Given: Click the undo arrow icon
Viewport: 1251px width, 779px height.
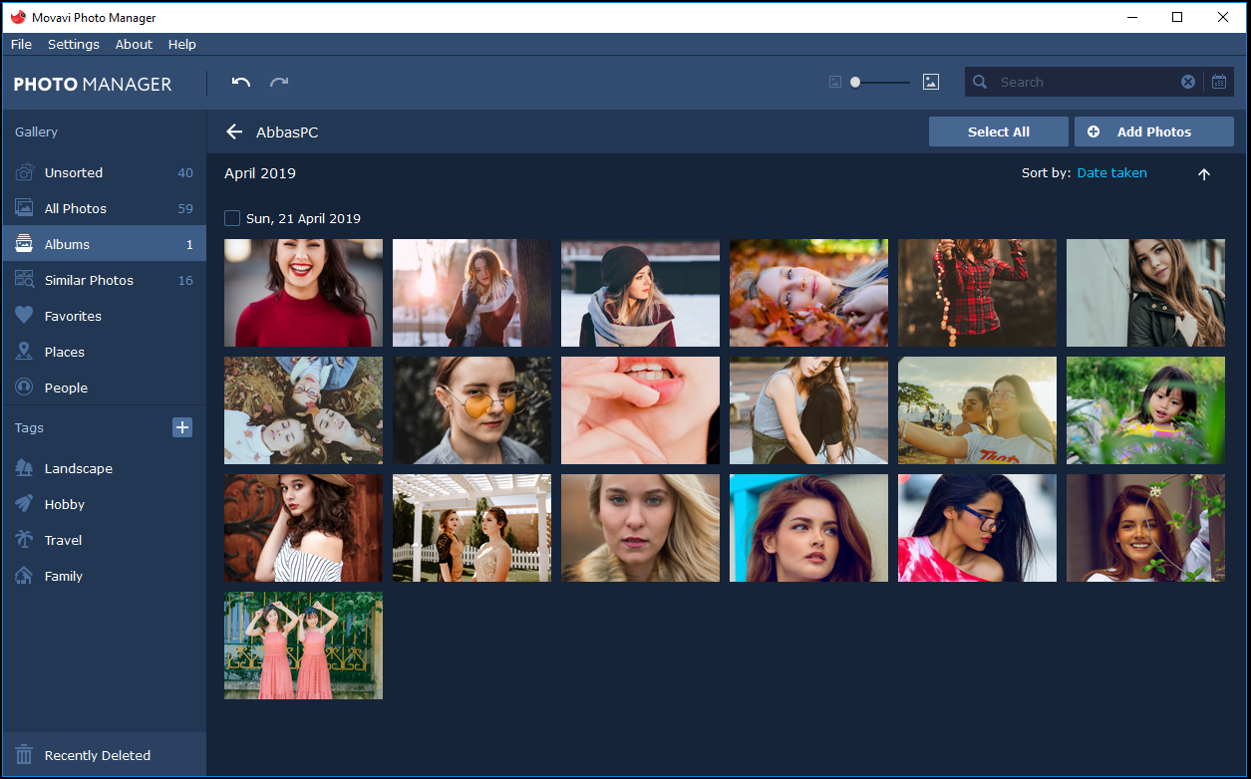Looking at the screenshot, I should click(240, 82).
